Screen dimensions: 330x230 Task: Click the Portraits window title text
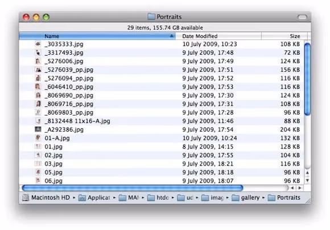click(169, 17)
